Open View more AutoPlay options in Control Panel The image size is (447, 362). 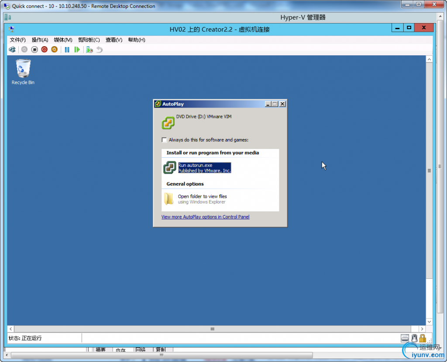[205, 217]
